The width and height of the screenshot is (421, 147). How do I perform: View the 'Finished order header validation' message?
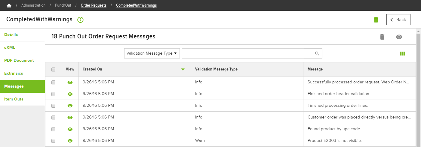click(70, 94)
